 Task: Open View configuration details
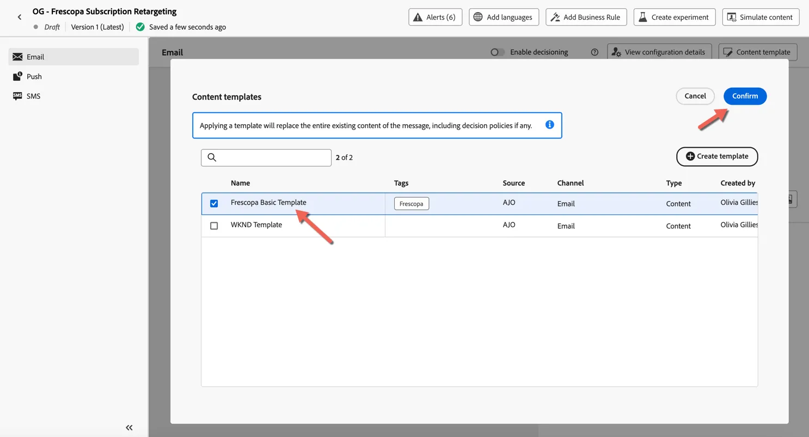[x=659, y=52]
